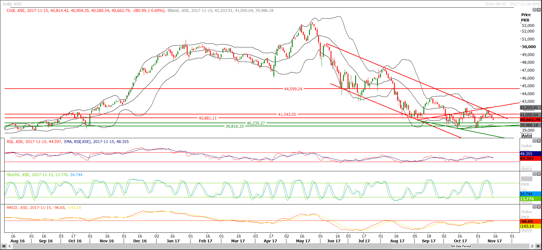Click the 41,095.04 middle band value tag
Screen dimensions: 542x250
point(530,115)
